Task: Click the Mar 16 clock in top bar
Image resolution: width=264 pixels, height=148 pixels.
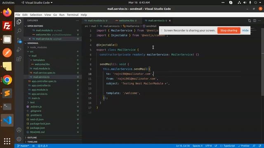Action: tap(139, 2)
